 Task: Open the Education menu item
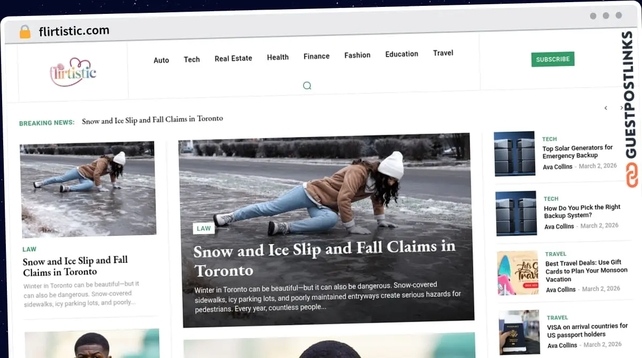tap(402, 54)
